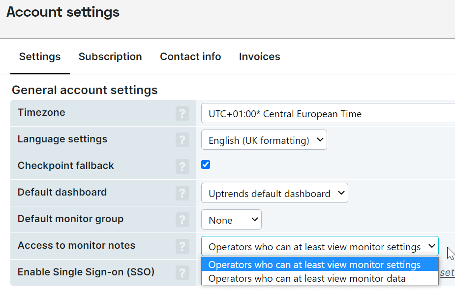
Task: Click help icon beside Default dashboard
Action: click(x=182, y=194)
